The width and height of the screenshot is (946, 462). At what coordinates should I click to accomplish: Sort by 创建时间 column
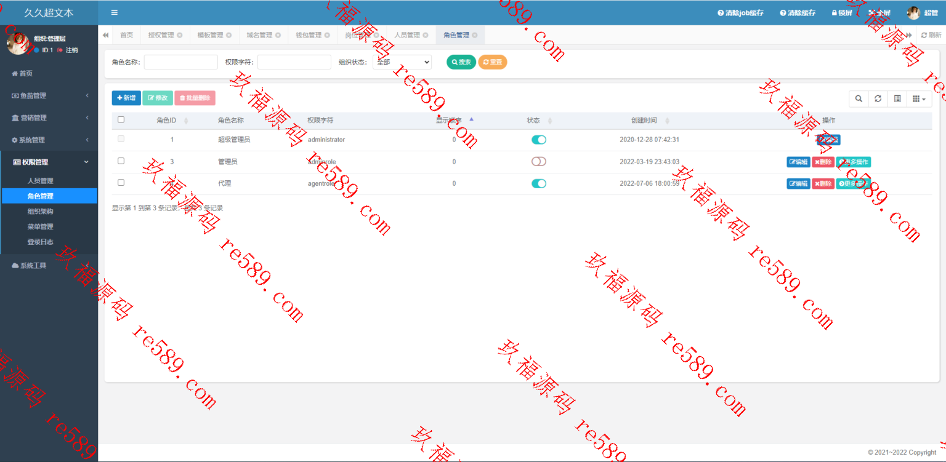[649, 121]
